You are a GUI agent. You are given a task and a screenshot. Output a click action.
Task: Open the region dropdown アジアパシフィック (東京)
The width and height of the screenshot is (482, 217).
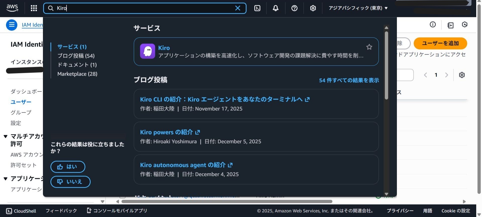[358, 8]
